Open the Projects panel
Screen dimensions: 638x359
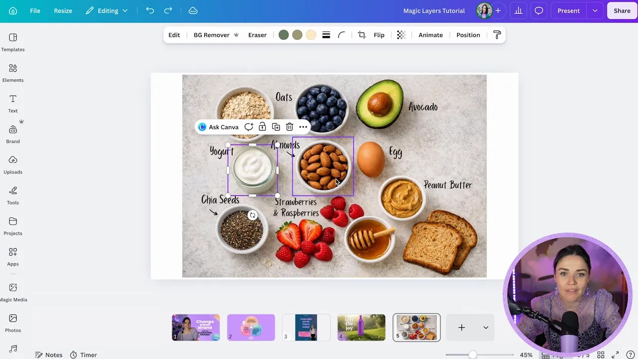(13, 226)
